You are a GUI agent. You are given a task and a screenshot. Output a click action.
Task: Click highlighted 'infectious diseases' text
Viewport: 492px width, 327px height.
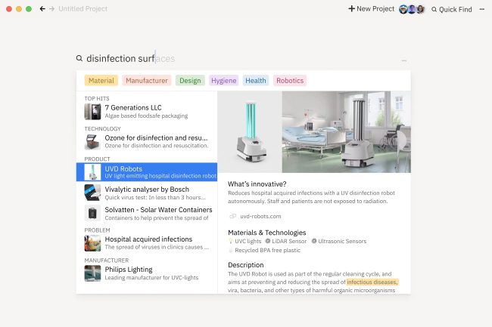372,282
